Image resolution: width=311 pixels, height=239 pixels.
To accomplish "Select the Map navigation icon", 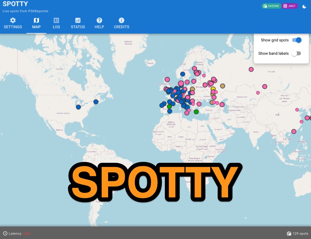I will point(36,20).
